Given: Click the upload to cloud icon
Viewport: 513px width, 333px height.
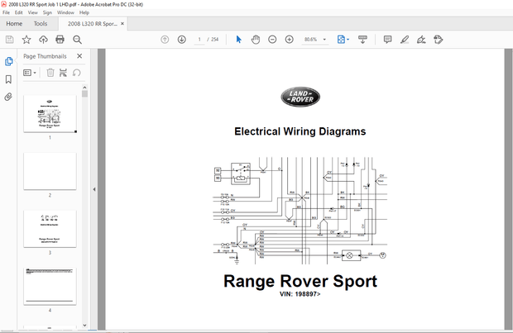Looking at the screenshot, I should (x=43, y=40).
